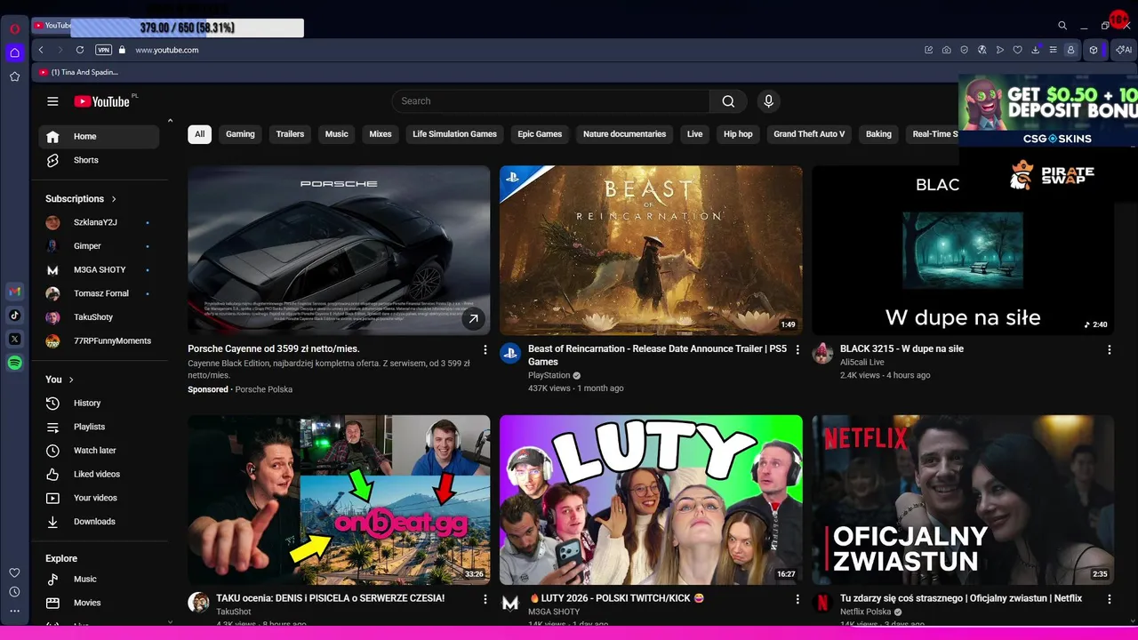Open Liked videos playlist
The width and height of the screenshot is (1138, 640).
pyautogui.click(x=99, y=475)
